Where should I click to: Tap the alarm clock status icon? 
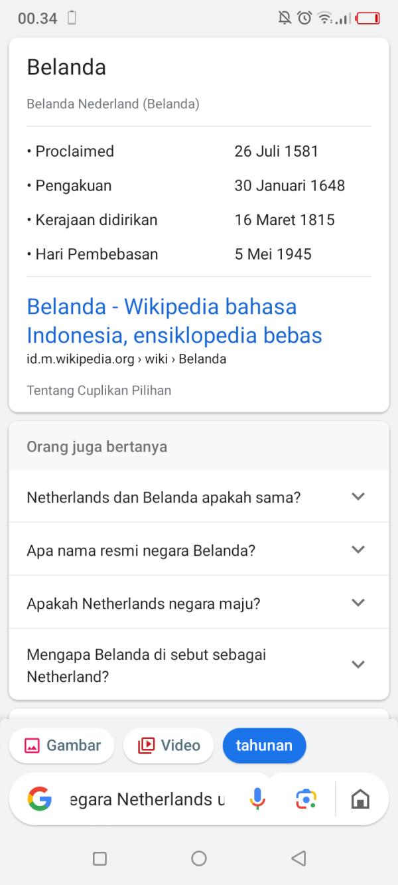304,18
